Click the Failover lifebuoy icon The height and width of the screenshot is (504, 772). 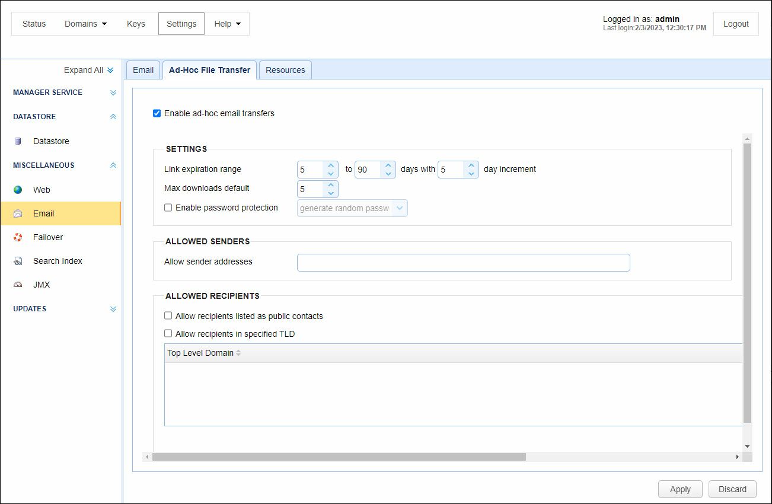pos(18,237)
